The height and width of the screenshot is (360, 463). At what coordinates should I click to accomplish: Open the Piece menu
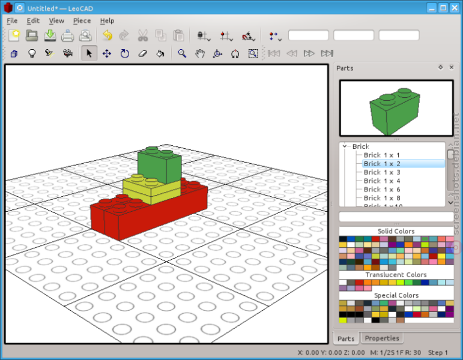[x=82, y=20]
